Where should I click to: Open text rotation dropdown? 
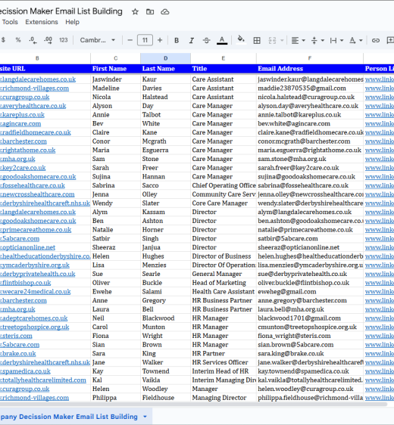(355, 40)
